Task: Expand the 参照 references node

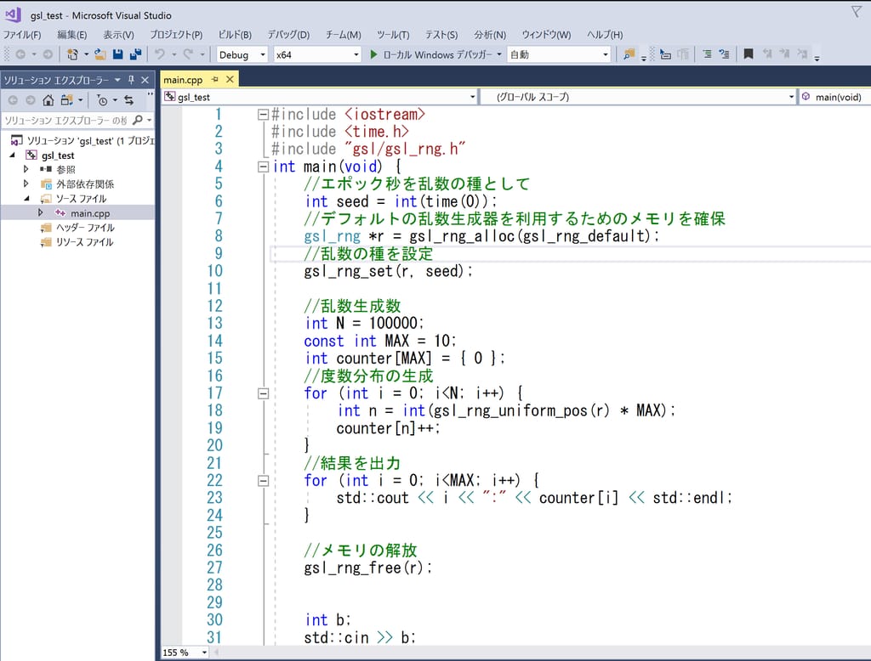Action: tap(26, 169)
